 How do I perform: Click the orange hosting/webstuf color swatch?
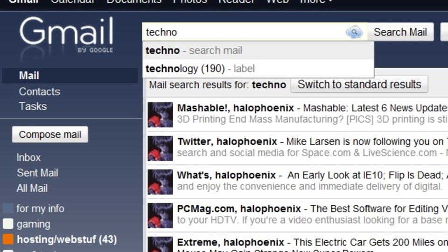pos(8,239)
